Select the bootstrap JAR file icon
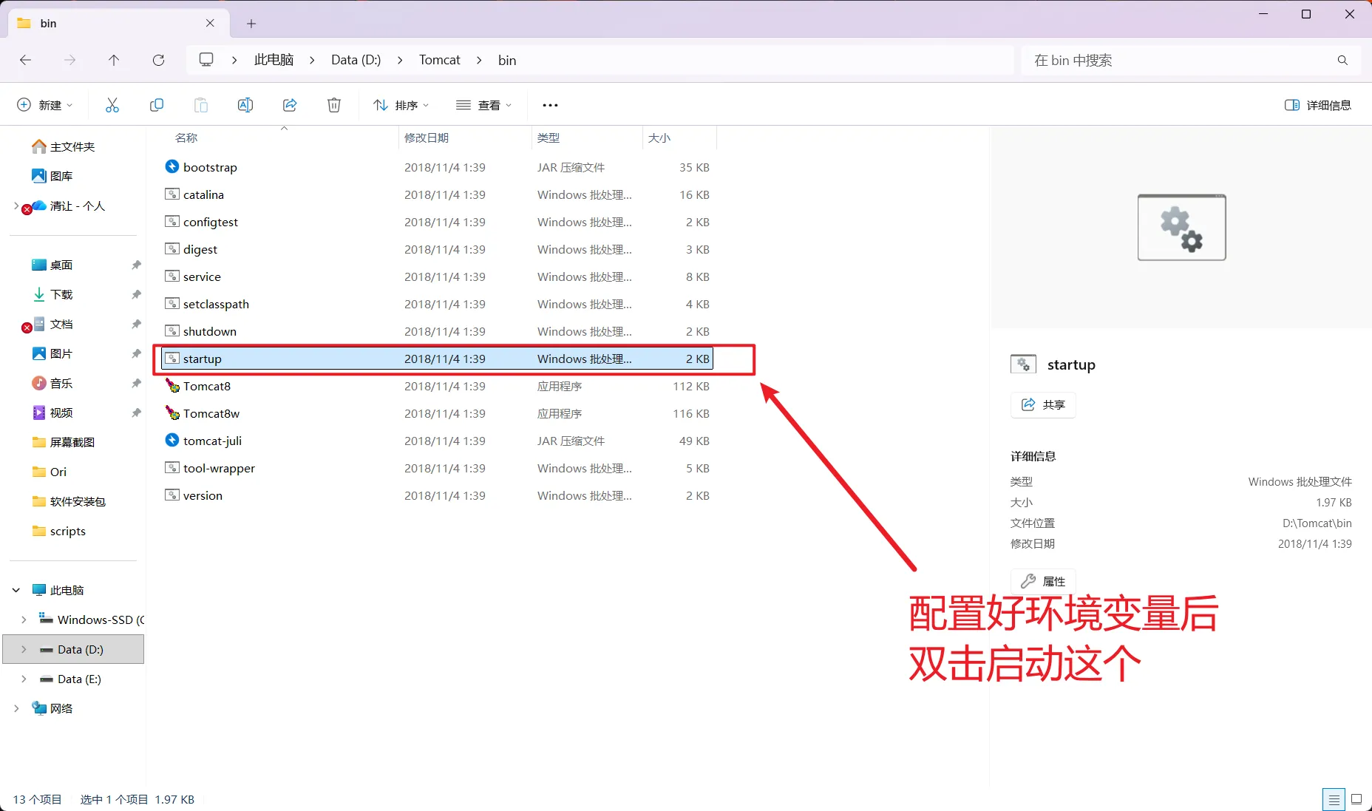The height and width of the screenshot is (811, 1372). 171,166
